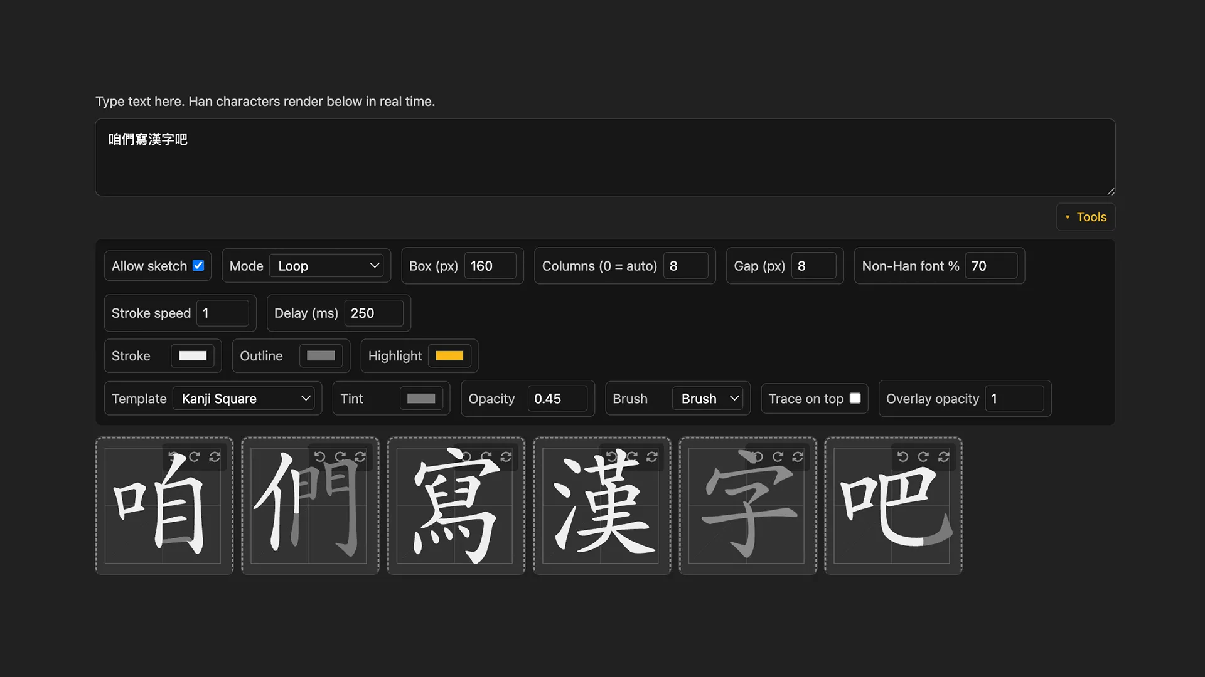The image size is (1205, 677).
Task: Click inside the text entry box
Action: point(602,157)
